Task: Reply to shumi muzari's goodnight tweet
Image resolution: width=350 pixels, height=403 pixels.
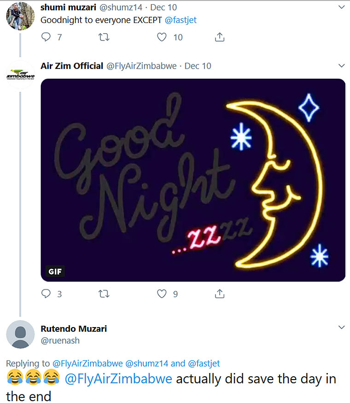Action: tap(46, 37)
